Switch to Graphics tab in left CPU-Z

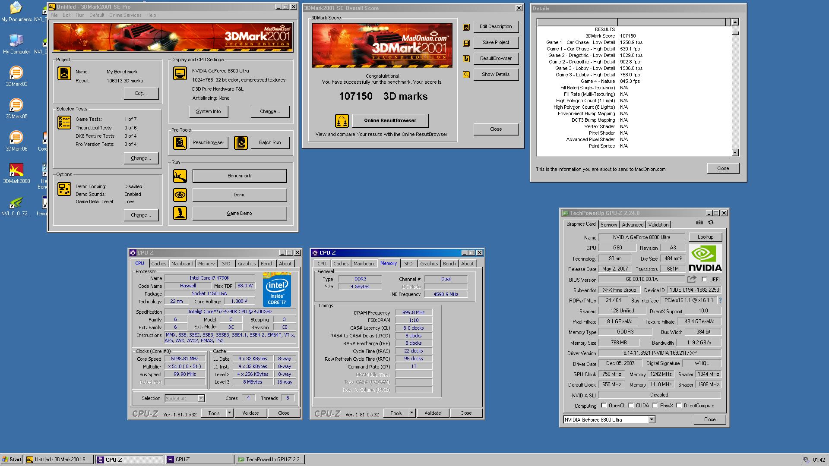pos(247,264)
